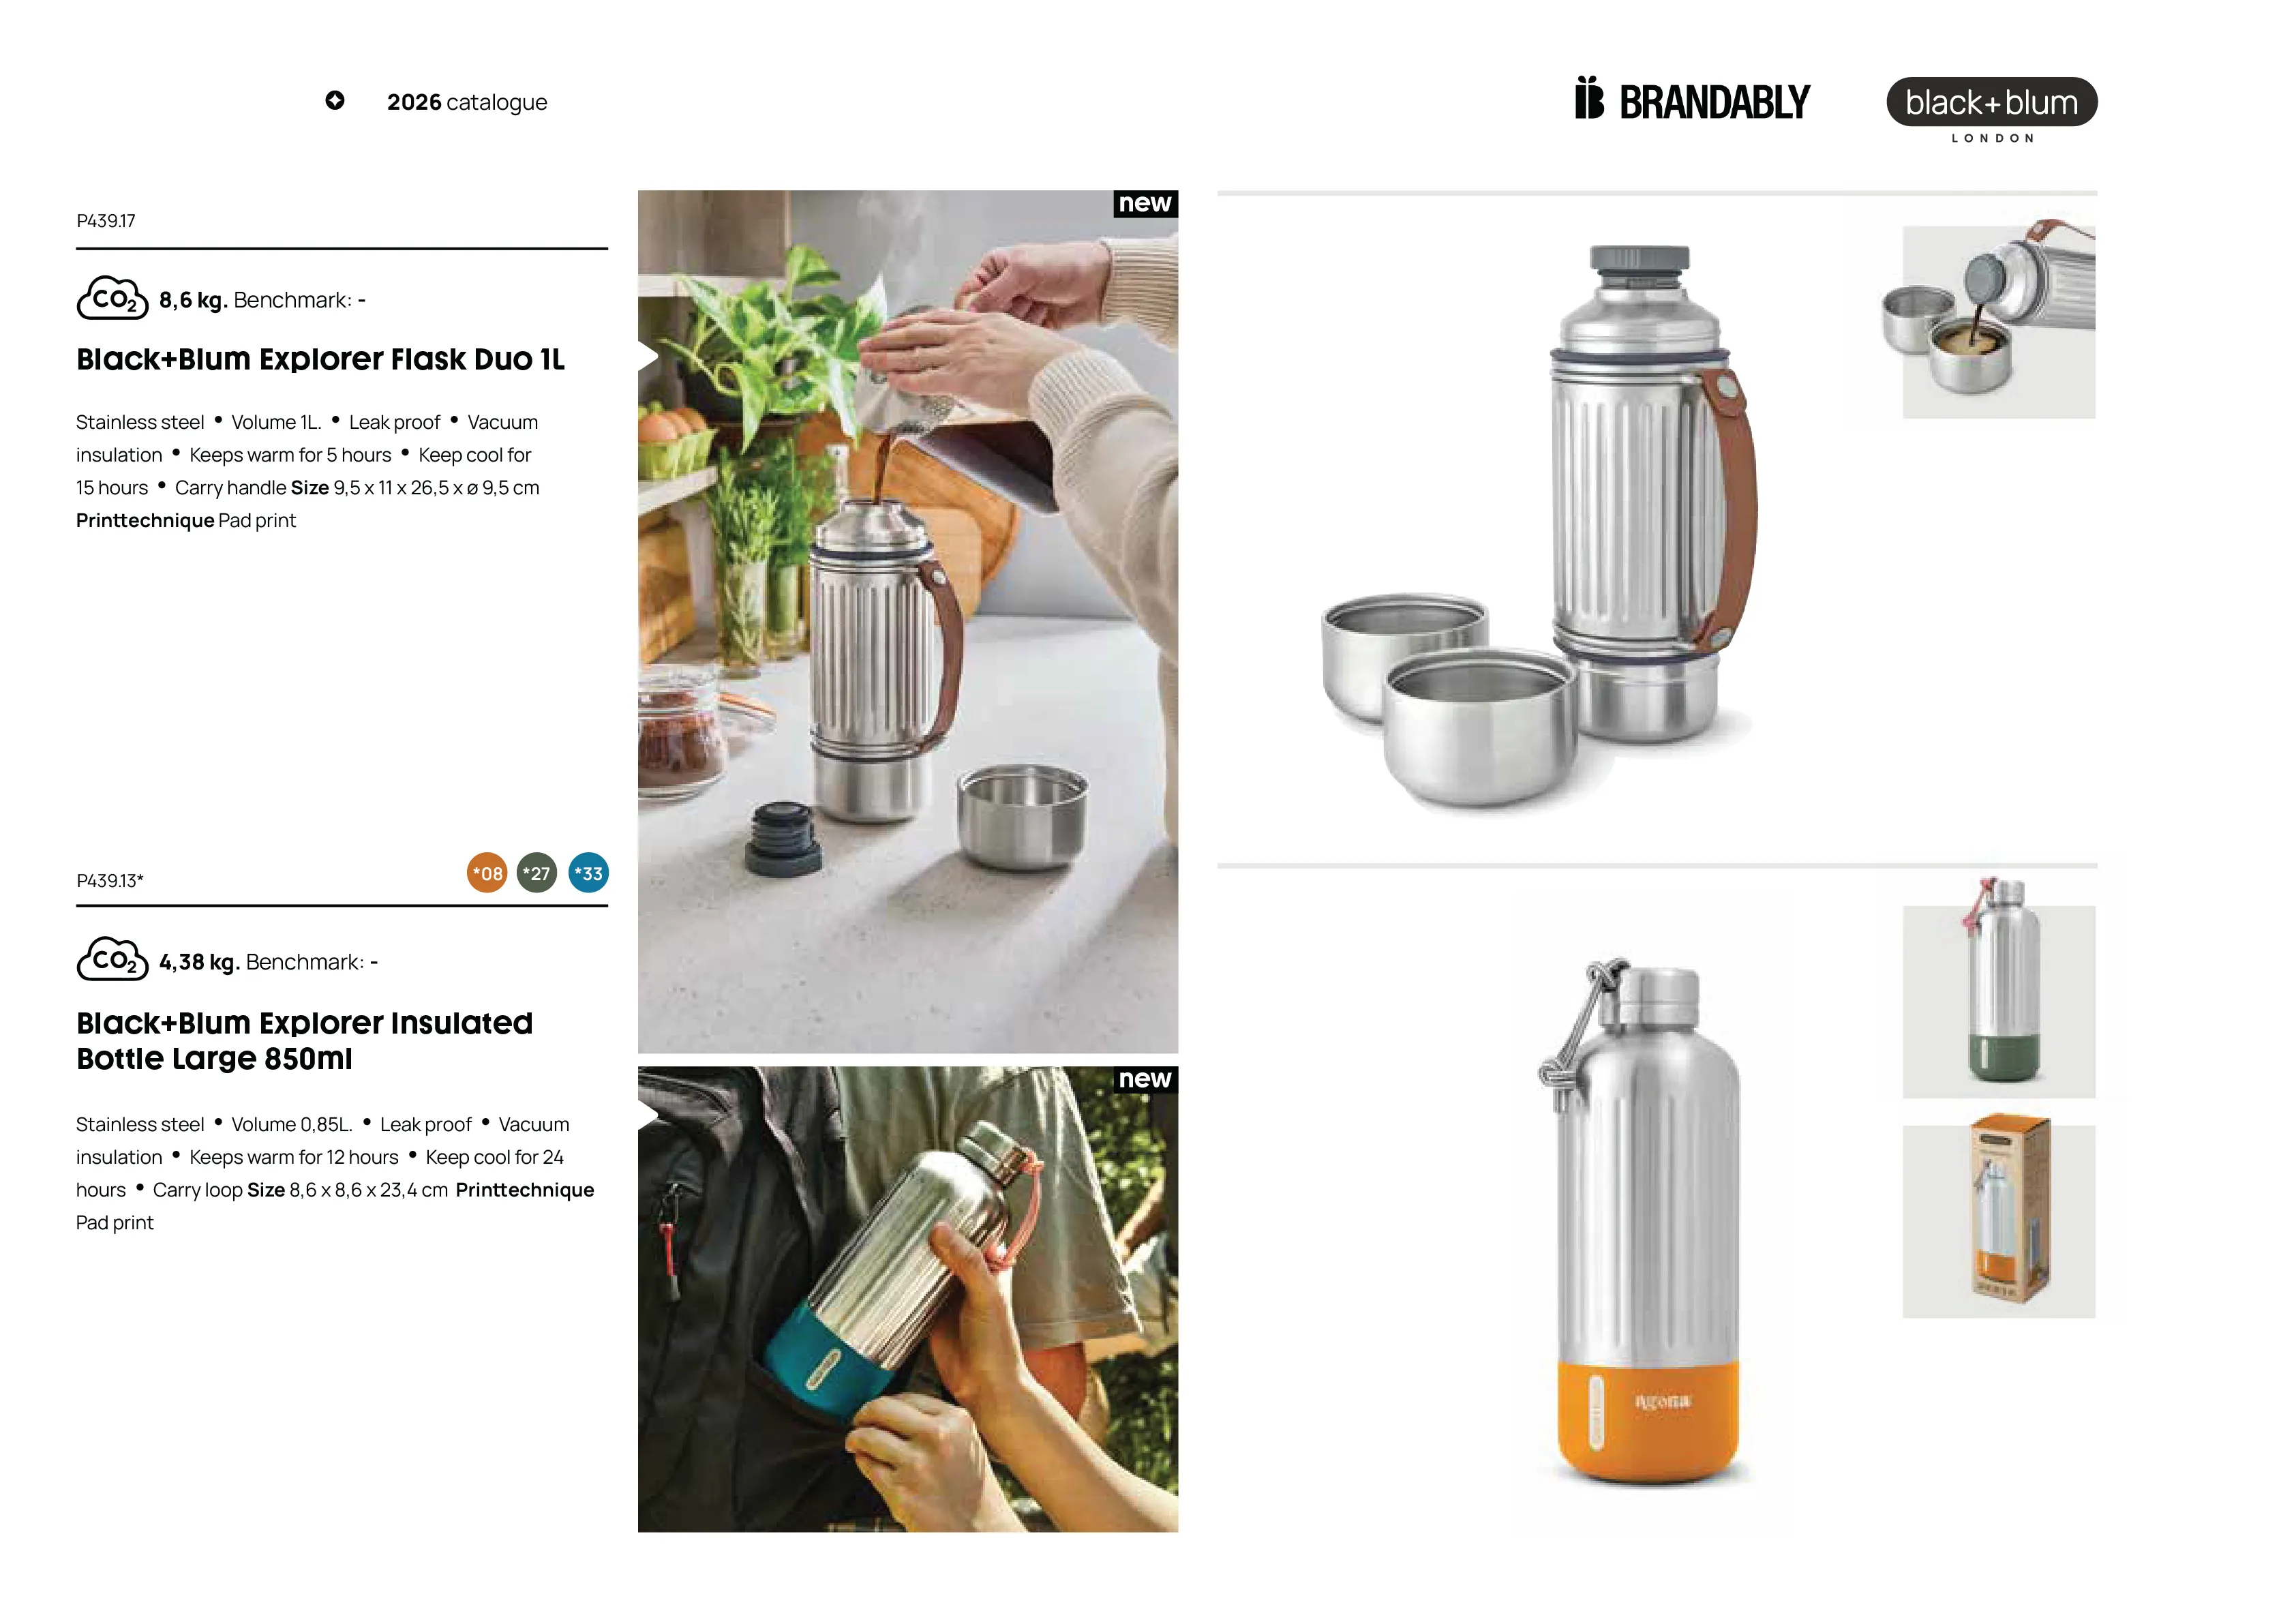The height and width of the screenshot is (1624, 2281).
Task: Select the blue *33 colour swatch
Action: (588, 873)
